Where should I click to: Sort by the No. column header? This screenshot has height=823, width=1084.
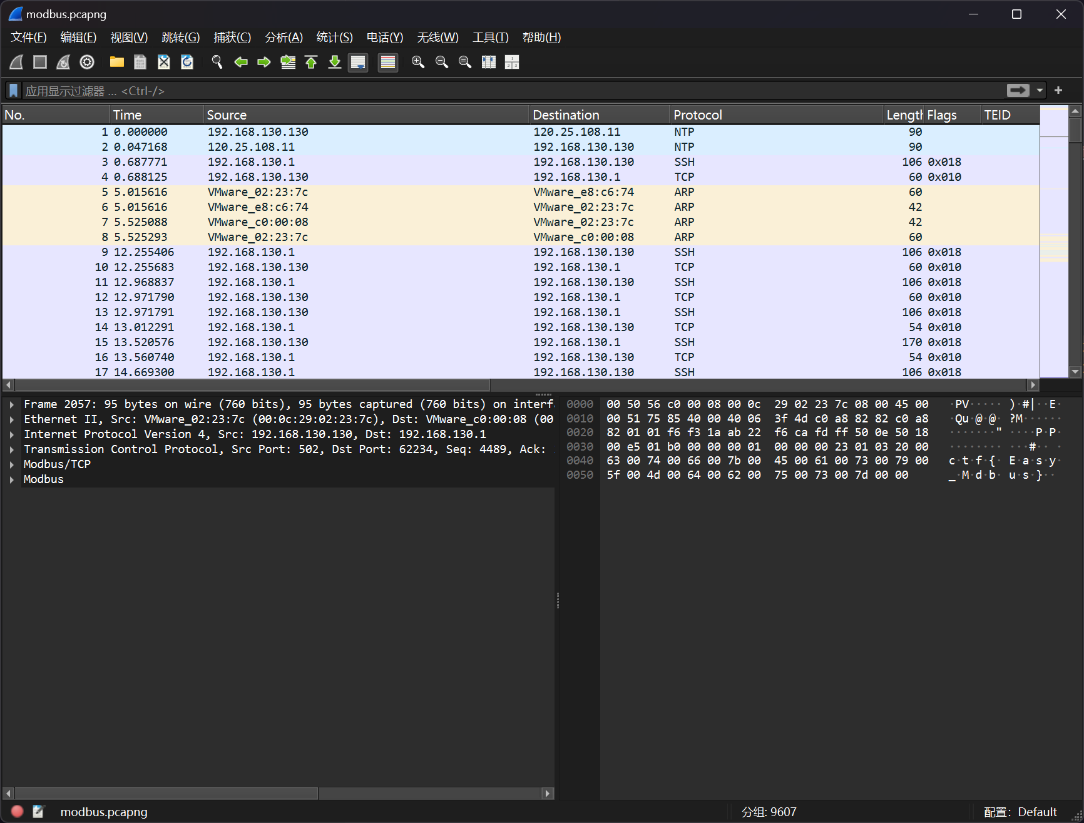coord(56,115)
